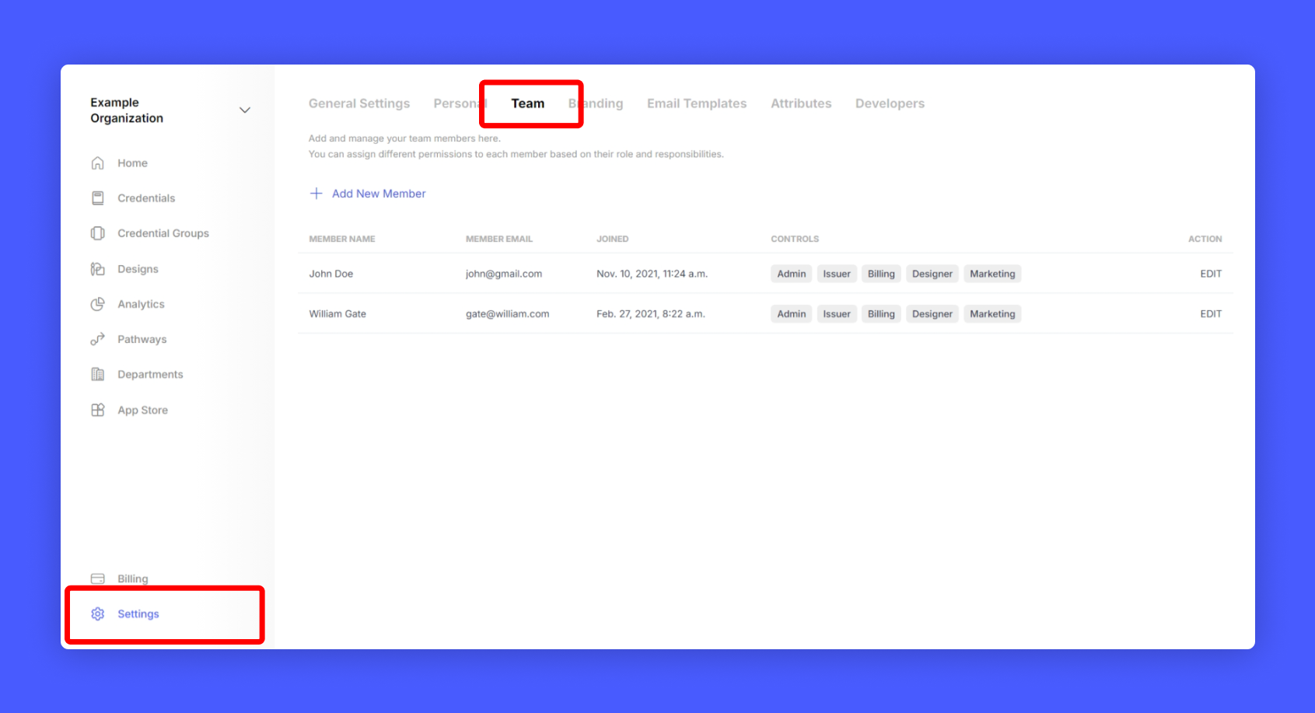Click the Credential Groups icon
This screenshot has height=713, width=1315.
tap(97, 233)
